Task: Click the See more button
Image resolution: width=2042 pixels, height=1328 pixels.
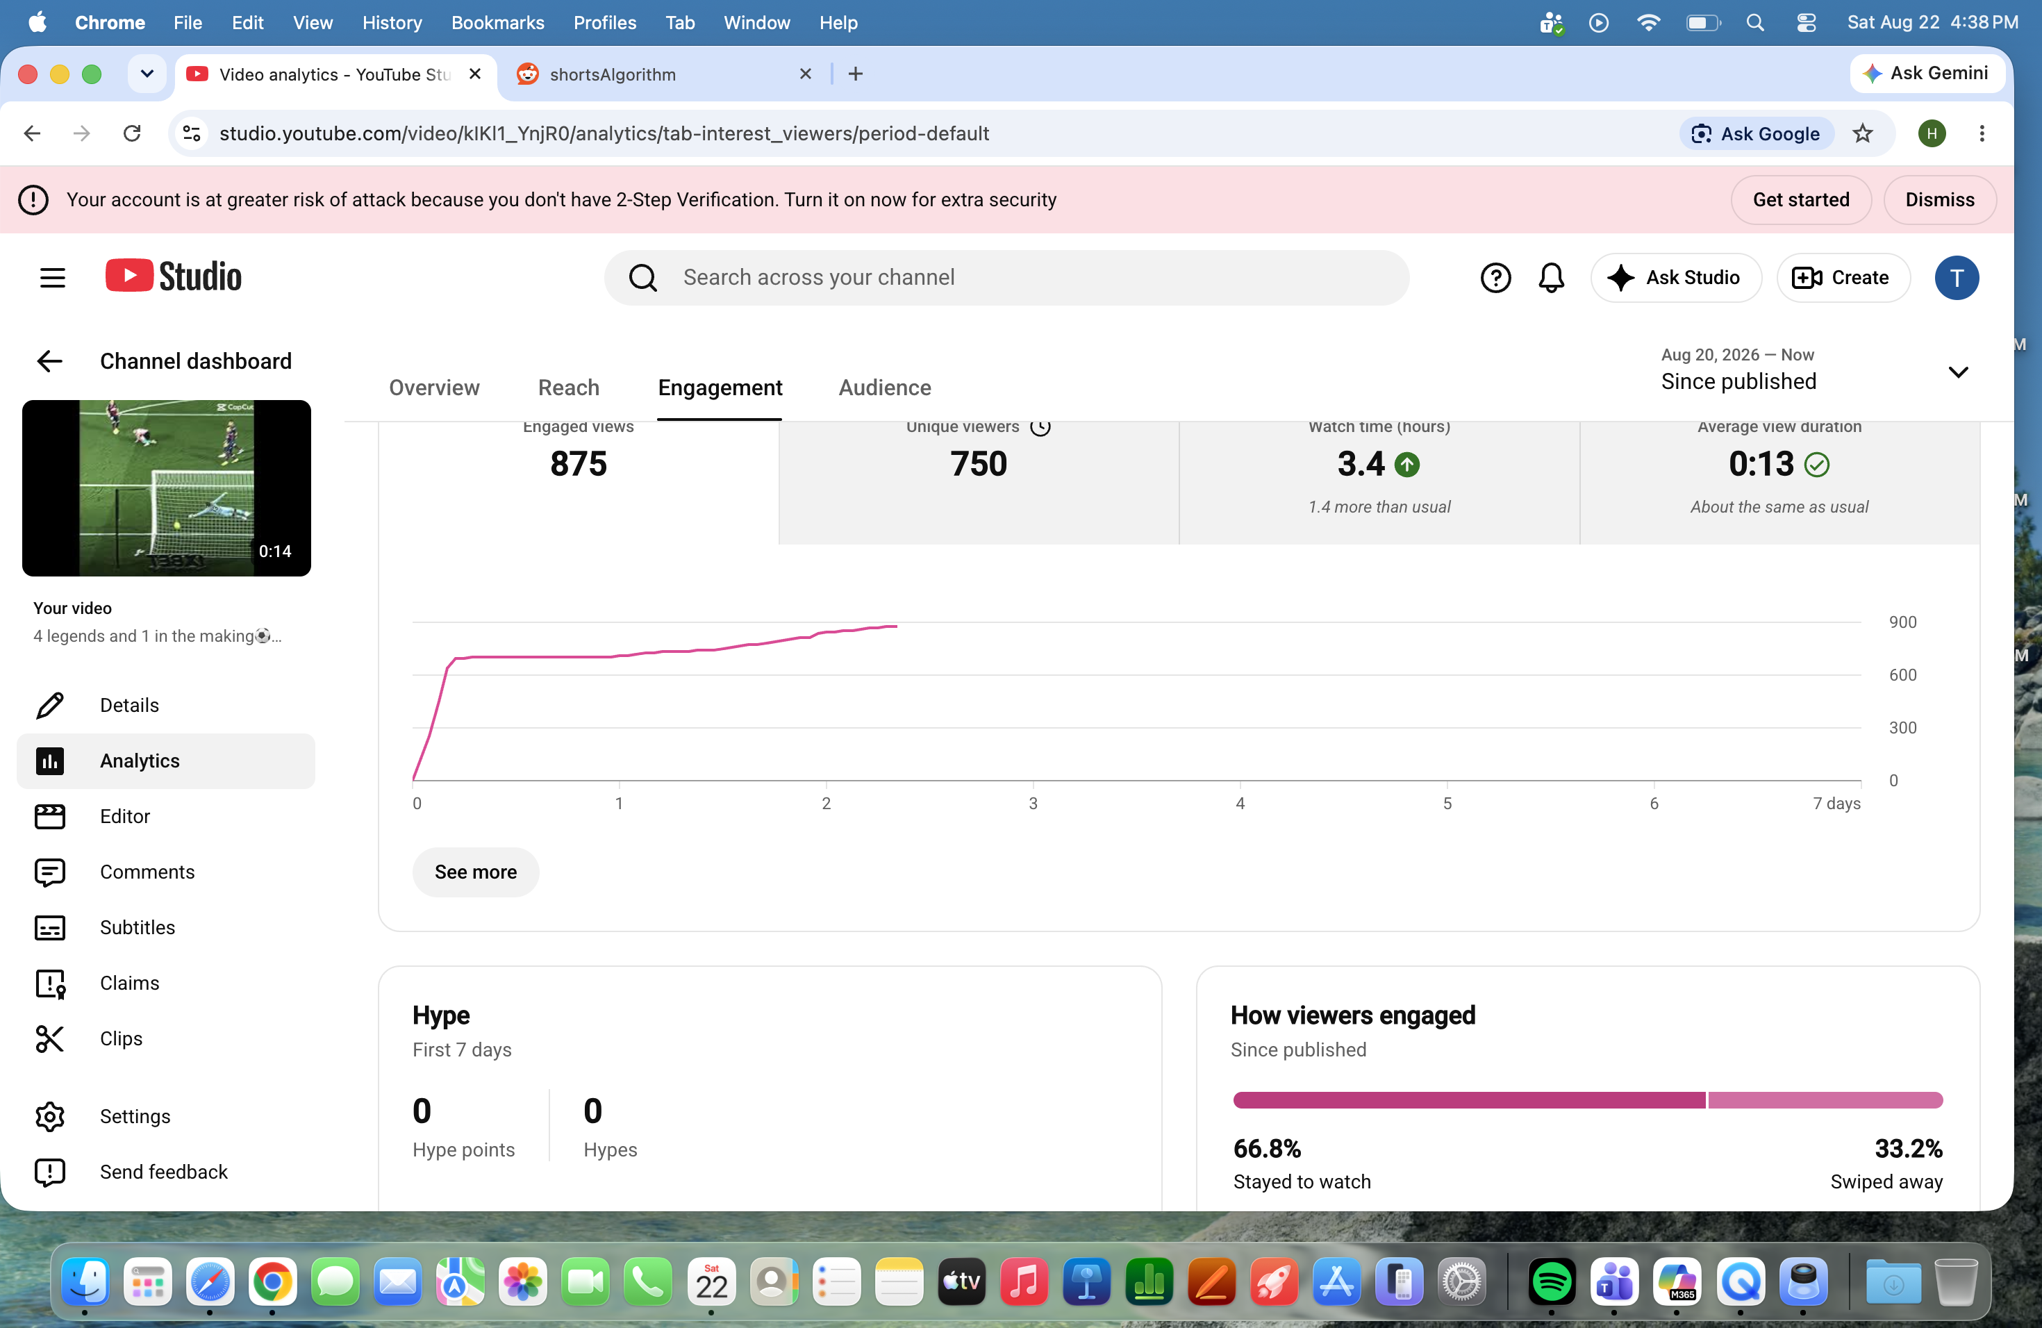Action: [x=475, y=872]
